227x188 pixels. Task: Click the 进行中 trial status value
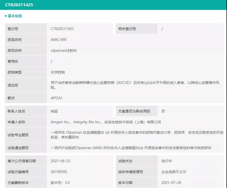click(167, 161)
